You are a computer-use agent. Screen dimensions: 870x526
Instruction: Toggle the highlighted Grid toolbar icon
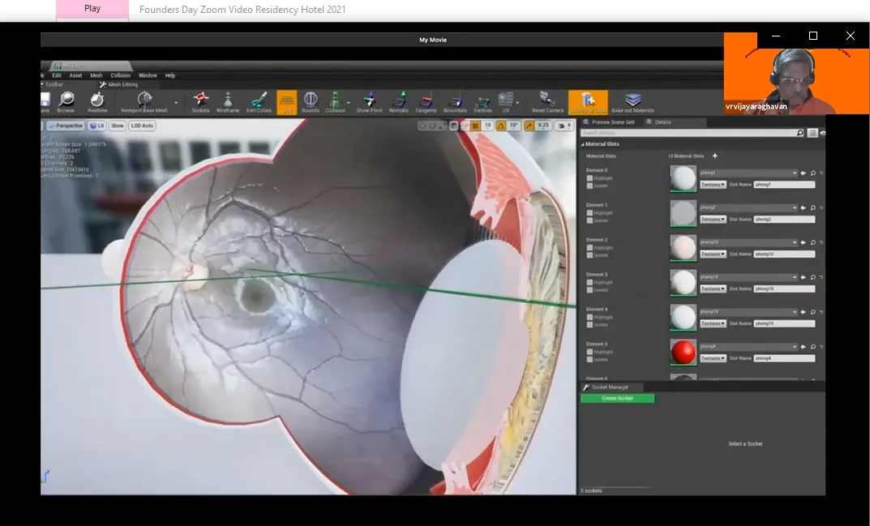(x=287, y=103)
